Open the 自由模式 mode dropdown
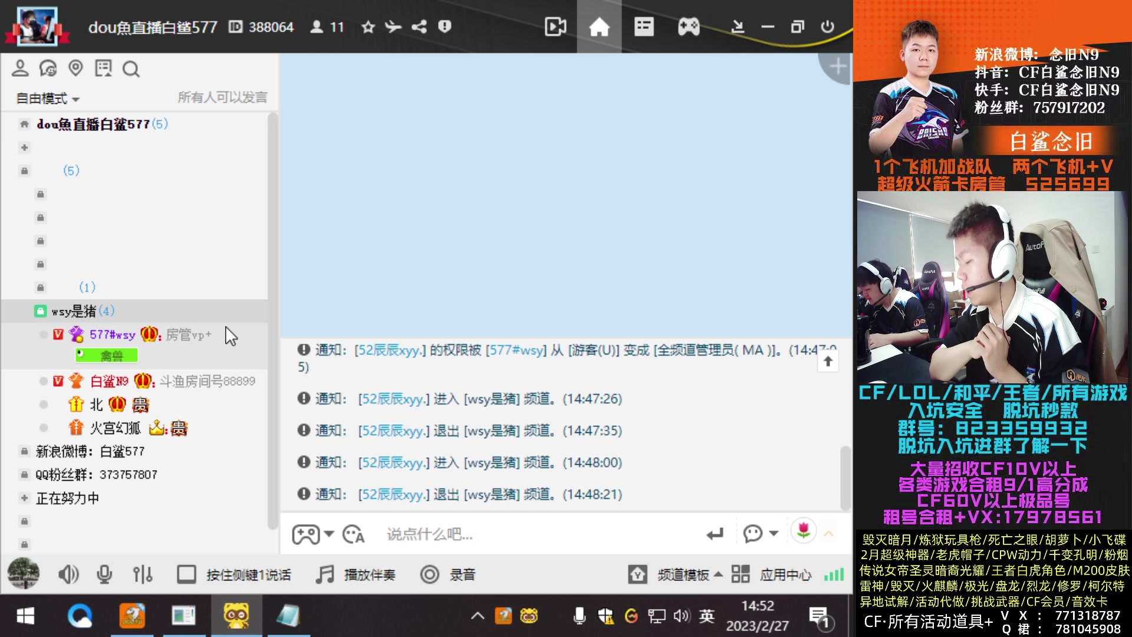 tap(47, 98)
